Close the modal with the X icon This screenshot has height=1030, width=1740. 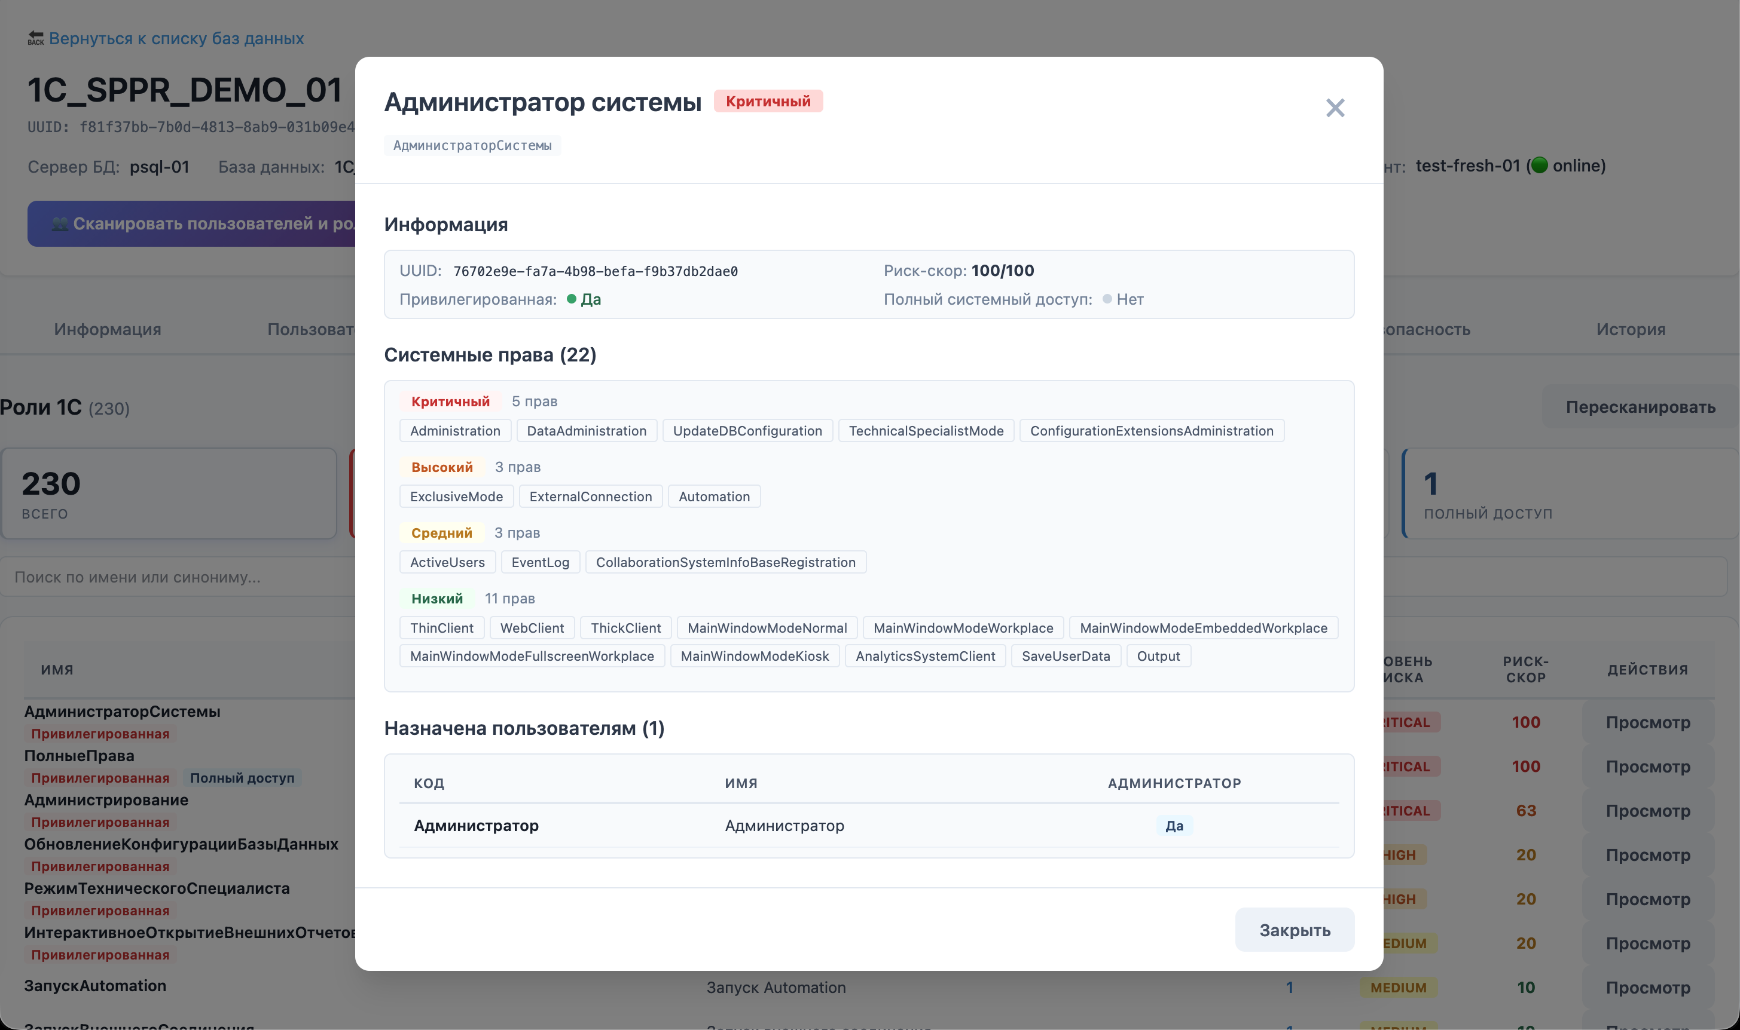point(1335,108)
